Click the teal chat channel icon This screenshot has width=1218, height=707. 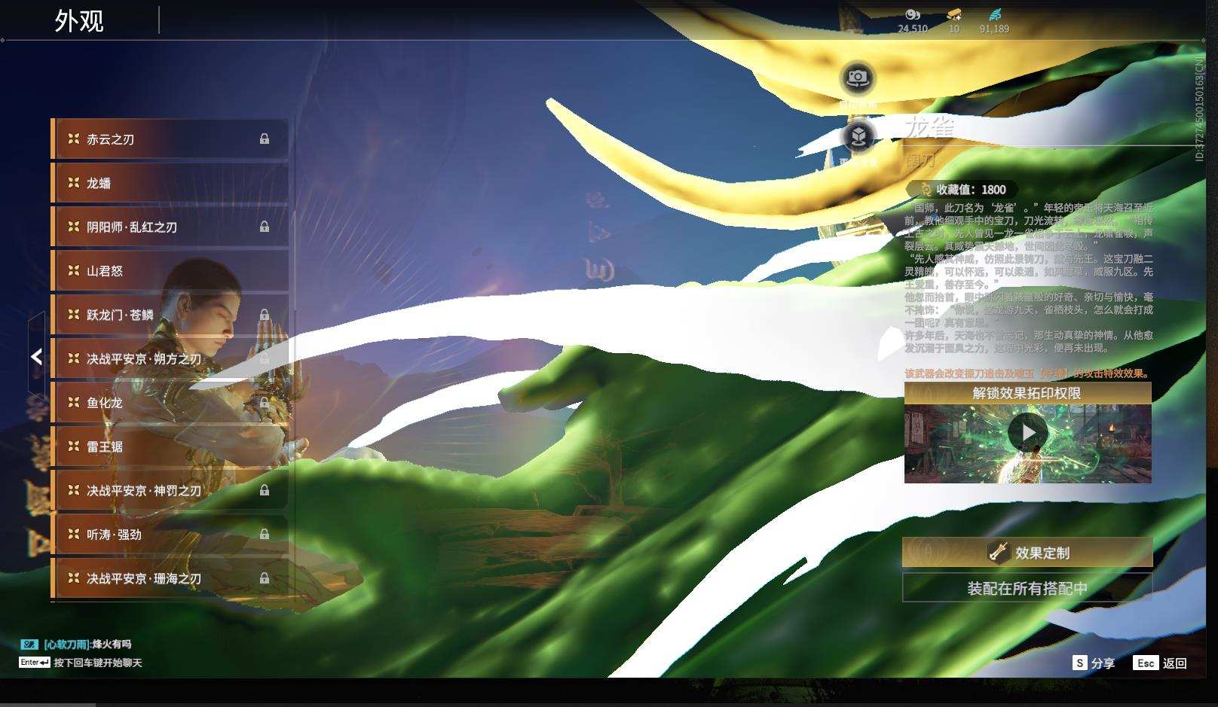[x=29, y=644]
